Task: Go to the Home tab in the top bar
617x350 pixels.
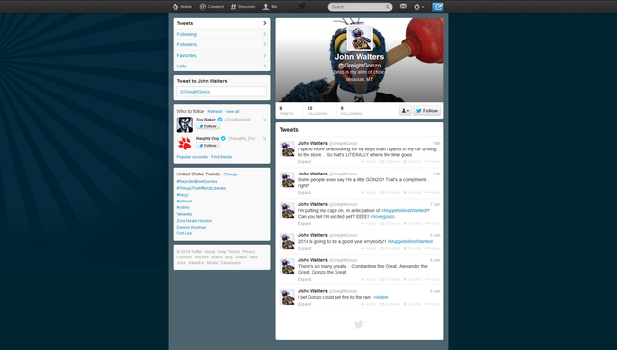Action: 182,7
